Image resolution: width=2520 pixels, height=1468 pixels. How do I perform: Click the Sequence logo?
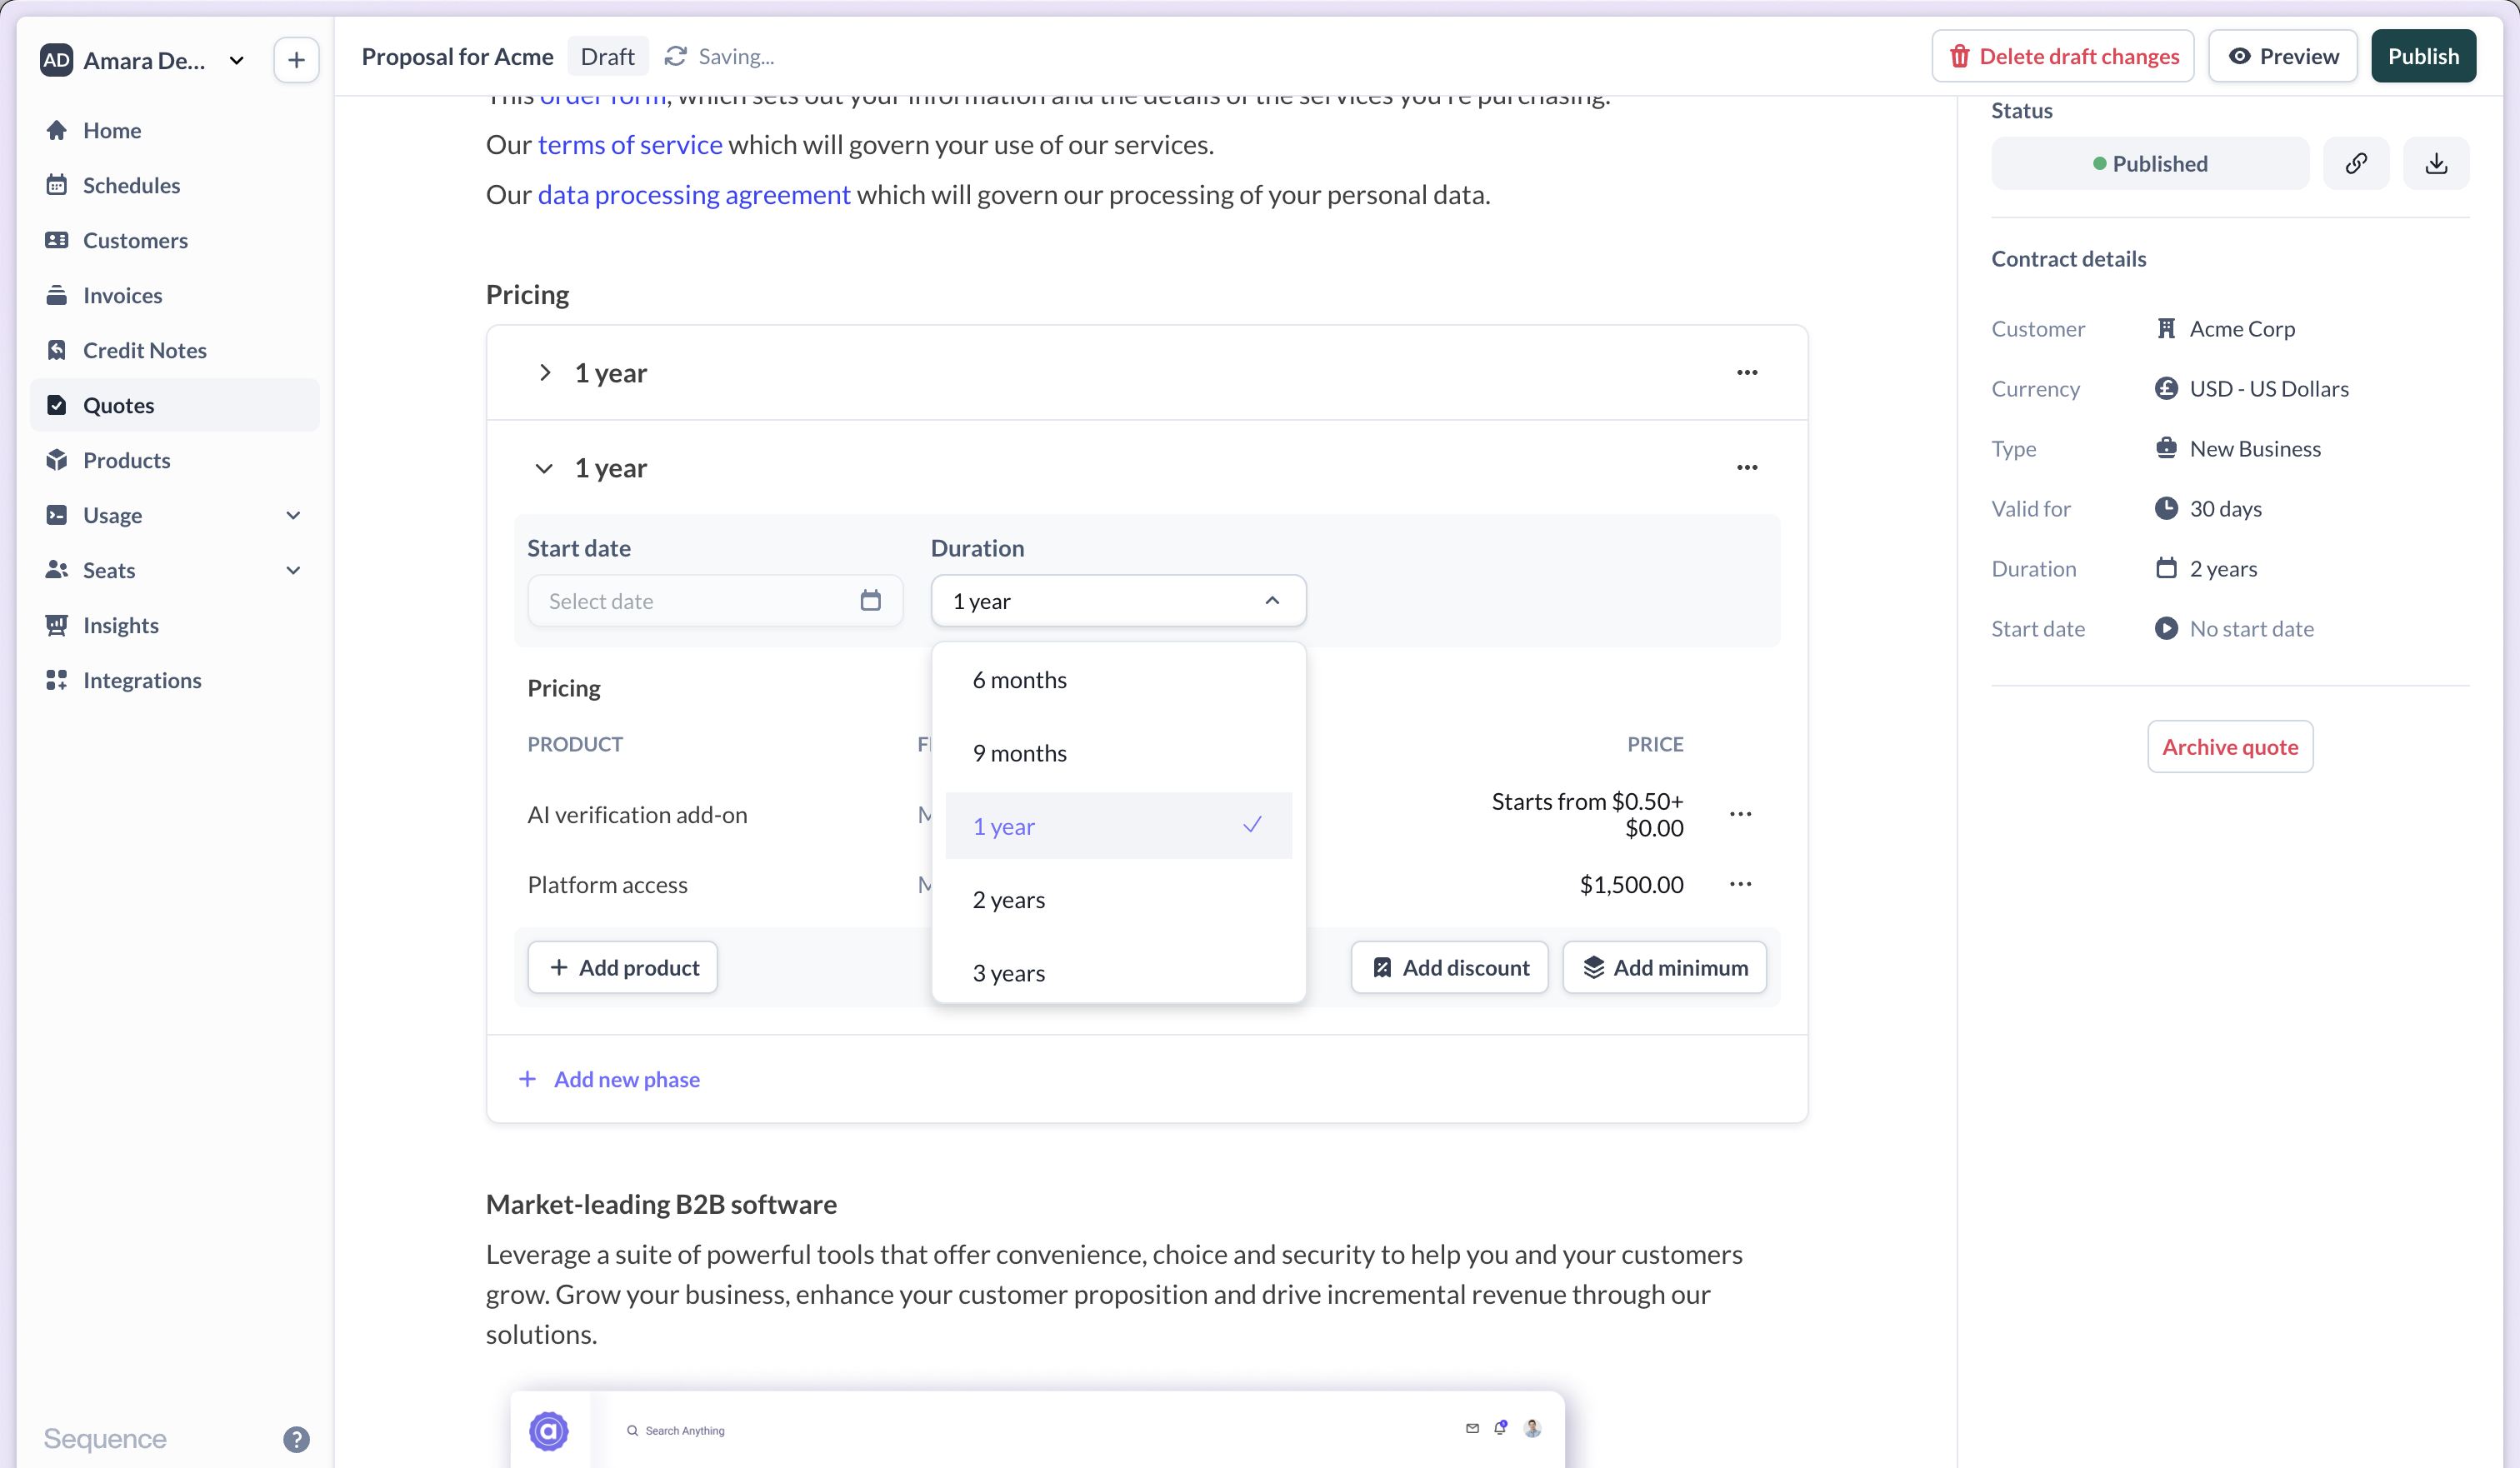coord(105,1439)
